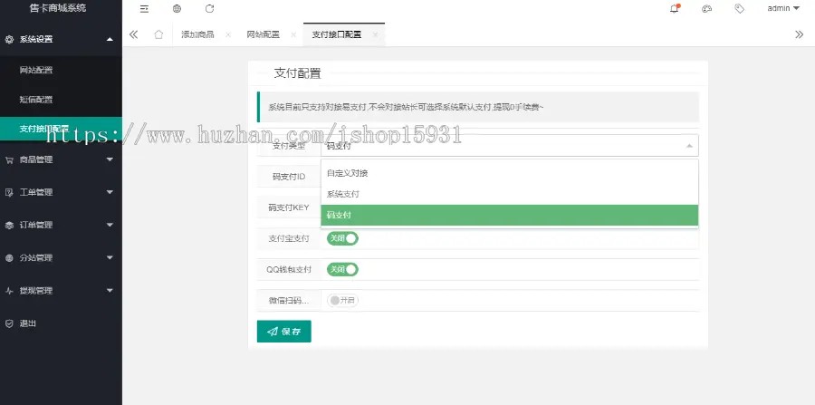The image size is (815, 405).
Task: Select 系统支付 from the payment type list
Action: point(509,194)
